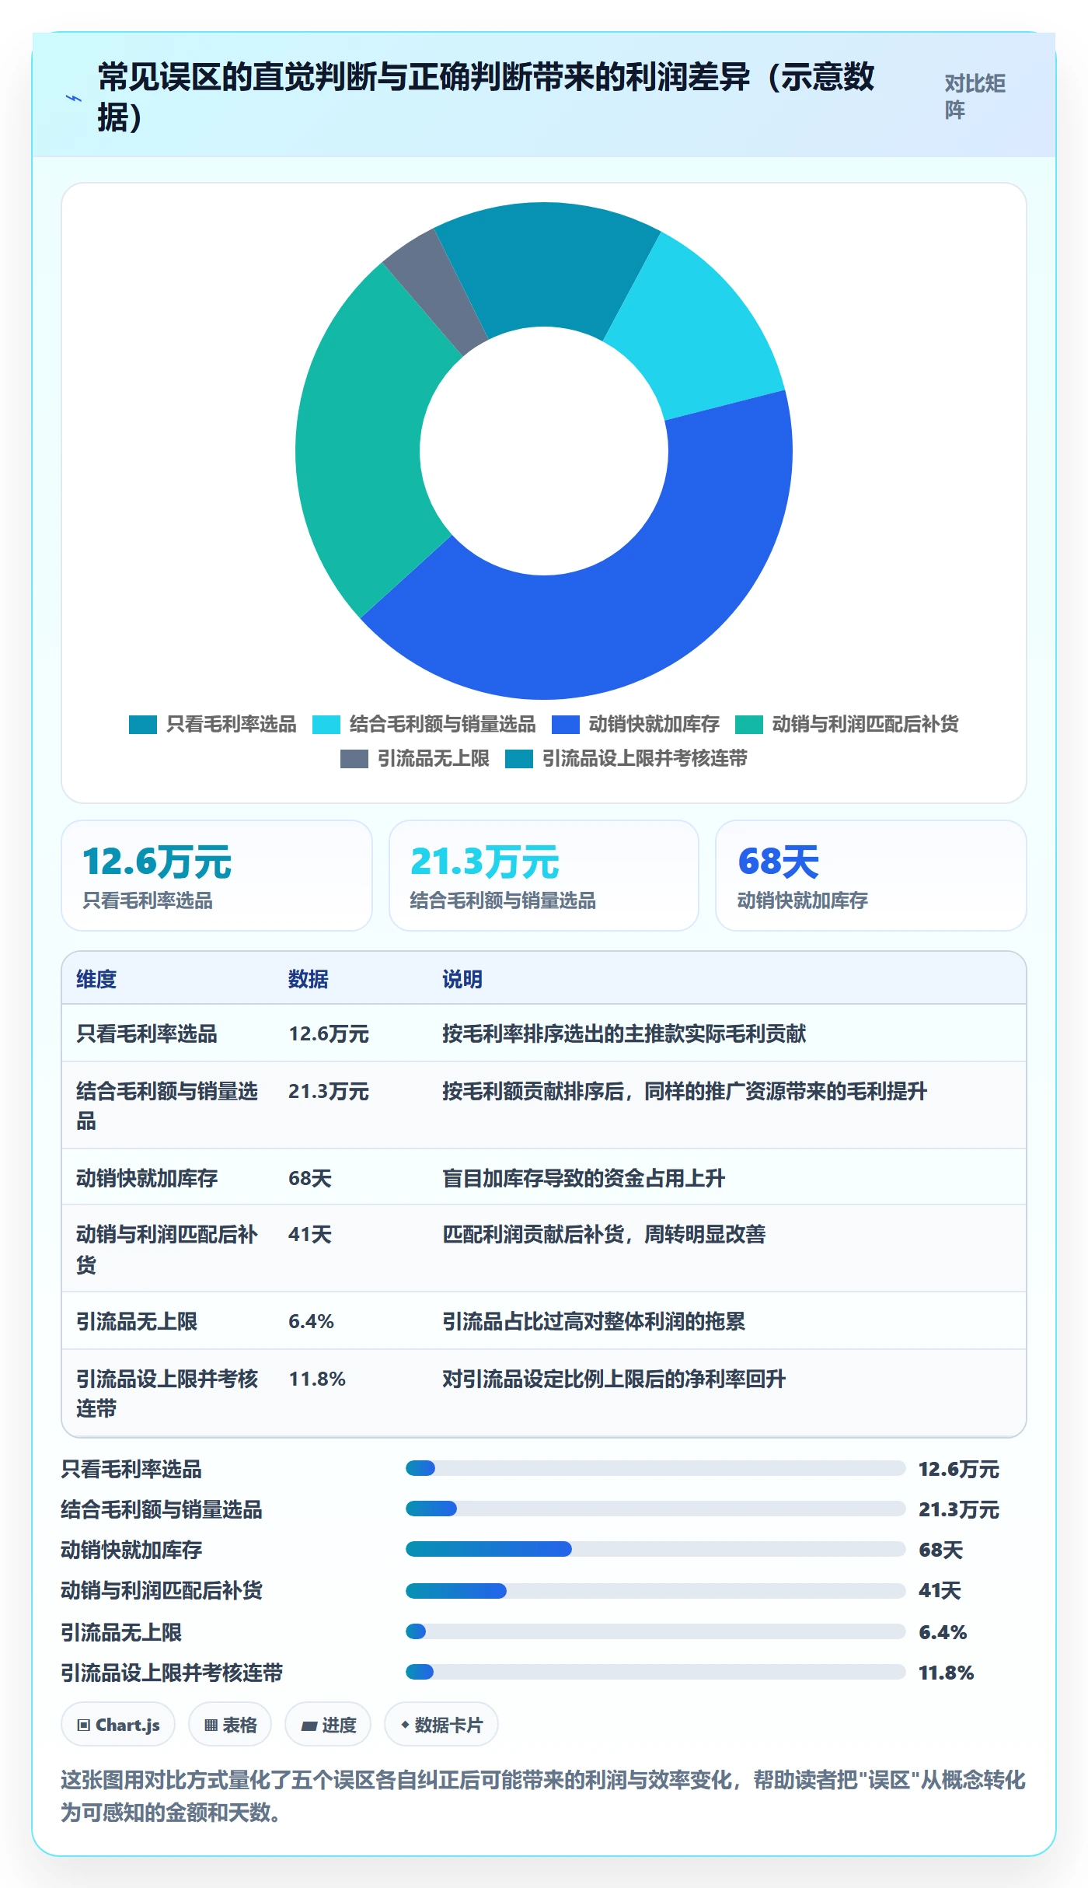Click the description 对引流品设定比例上限后的净利率回升
Image resolution: width=1088 pixels, height=1888 pixels.
coord(614,1379)
